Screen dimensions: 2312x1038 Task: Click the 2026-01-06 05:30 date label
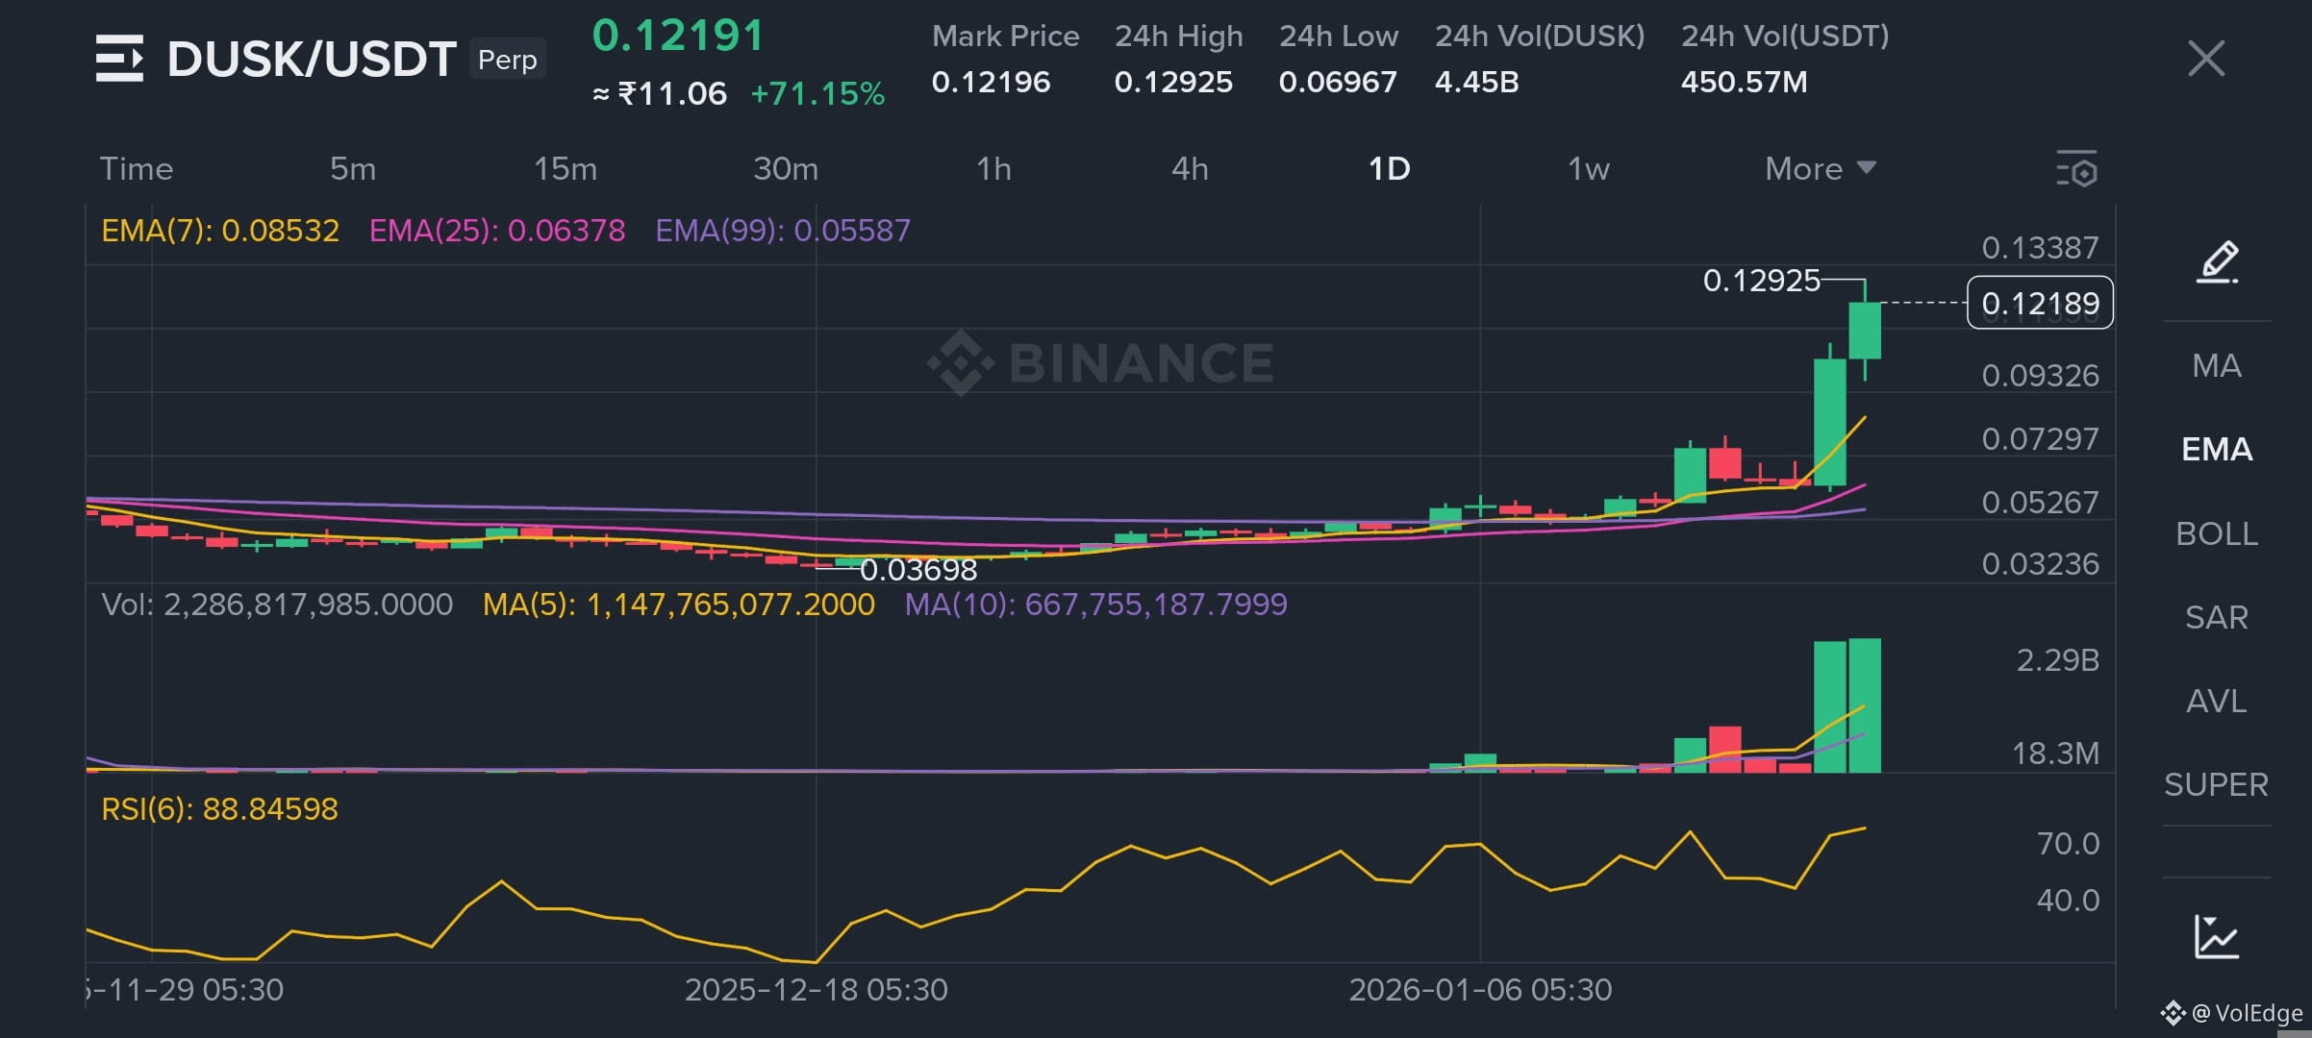pyautogui.click(x=1480, y=990)
